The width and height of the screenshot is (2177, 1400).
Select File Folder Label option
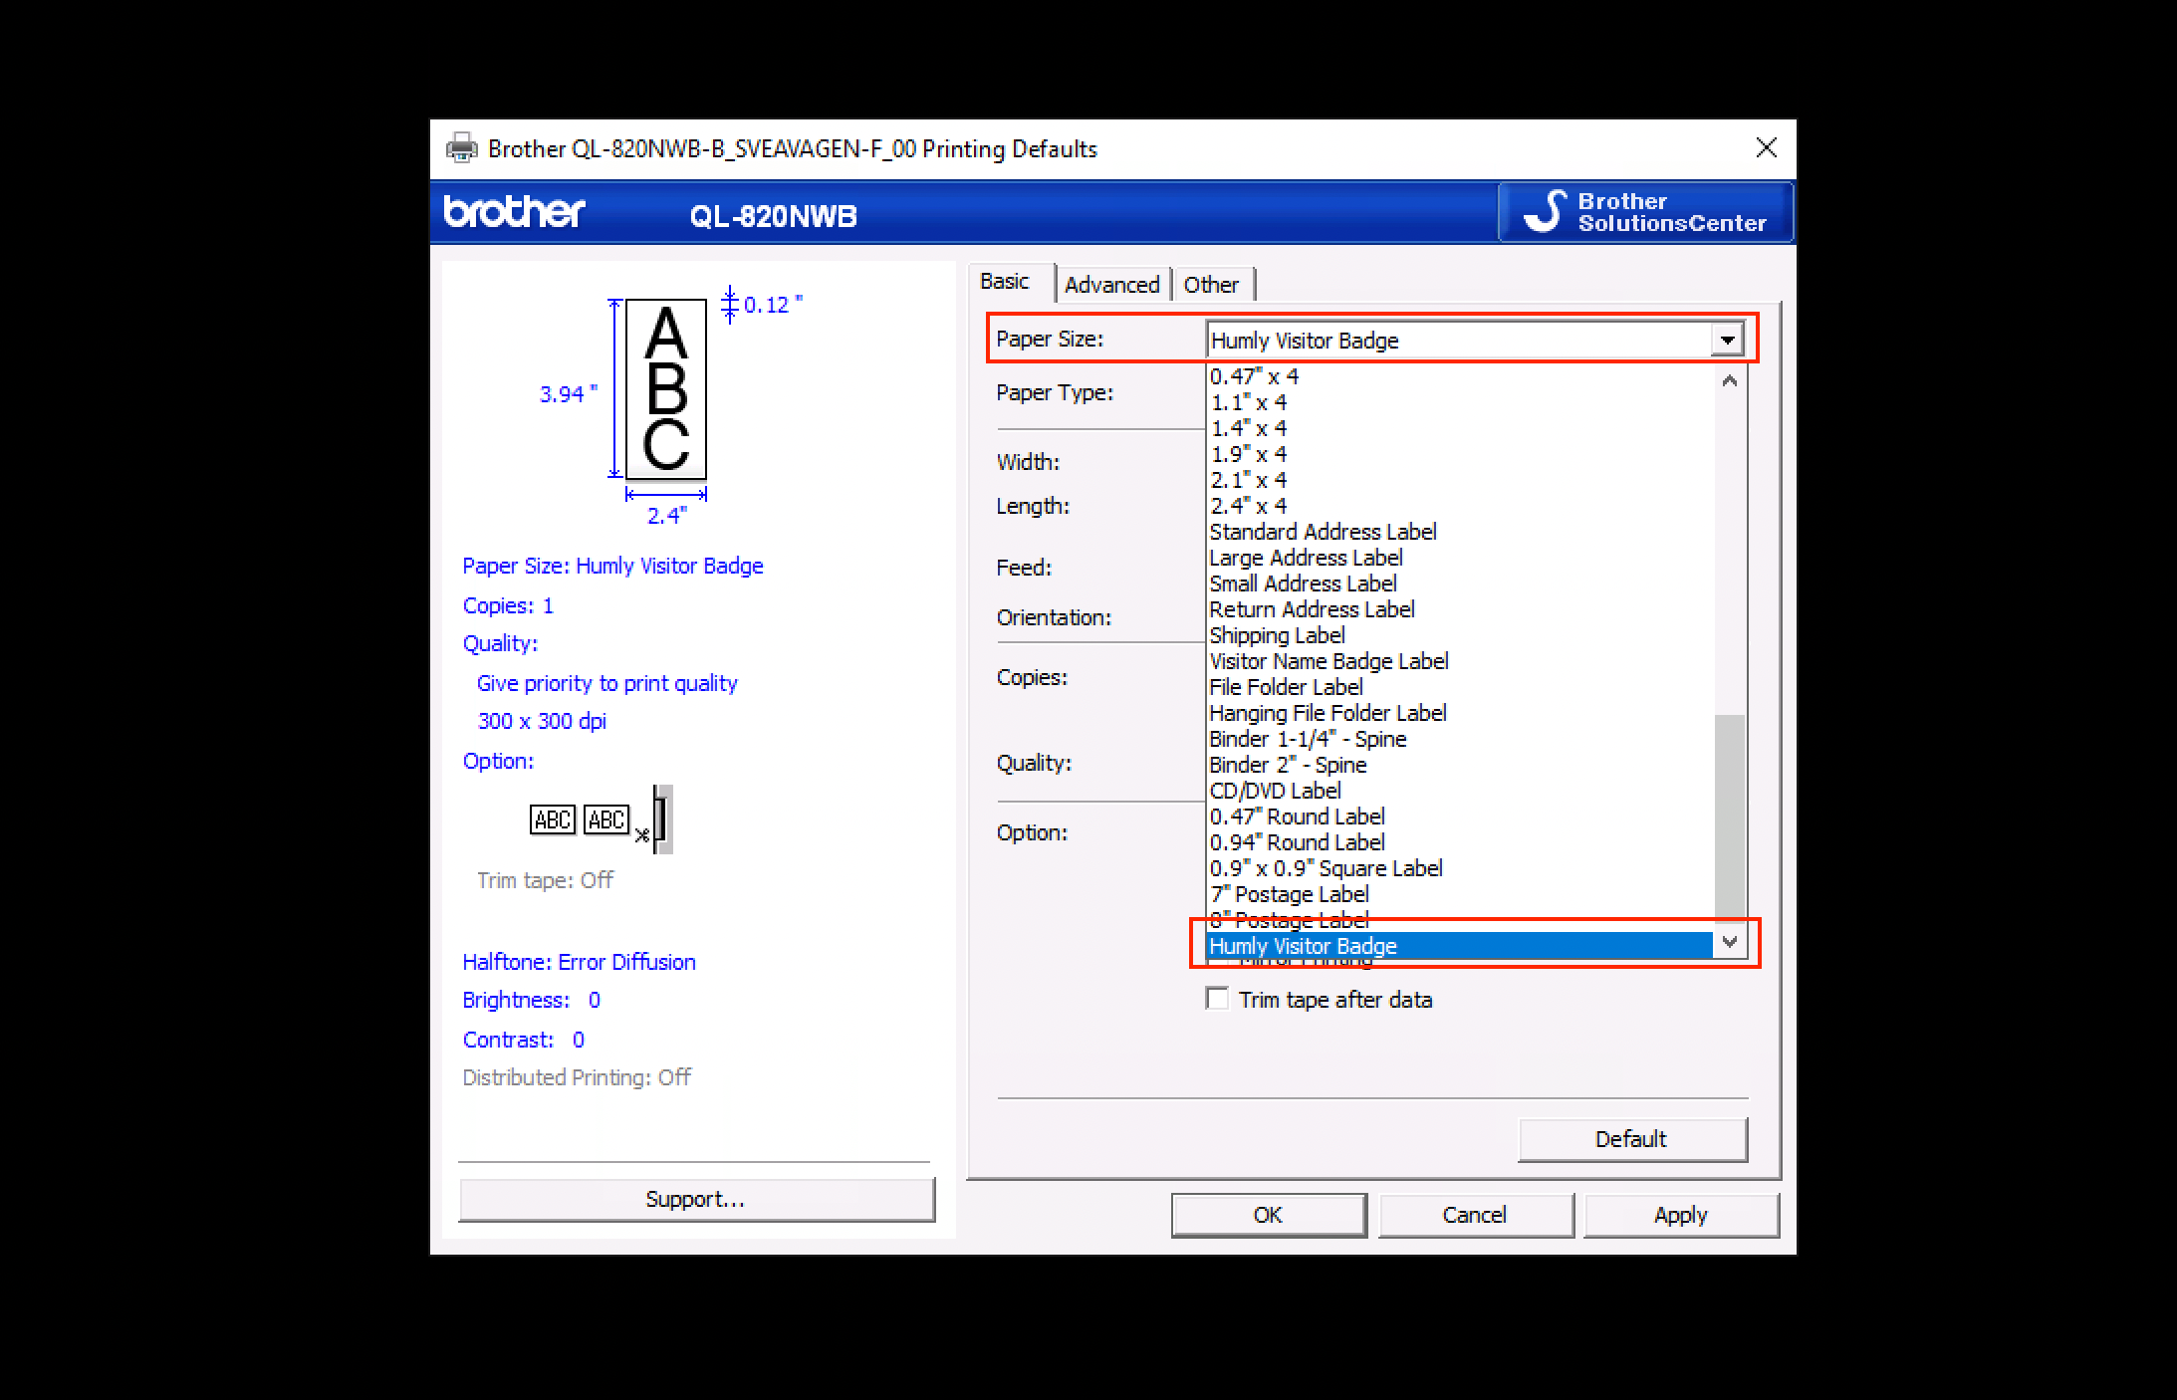[x=1461, y=687]
